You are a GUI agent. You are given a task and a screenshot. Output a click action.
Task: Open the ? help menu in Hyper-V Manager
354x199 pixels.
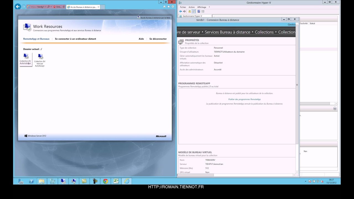[x=209, y=7]
